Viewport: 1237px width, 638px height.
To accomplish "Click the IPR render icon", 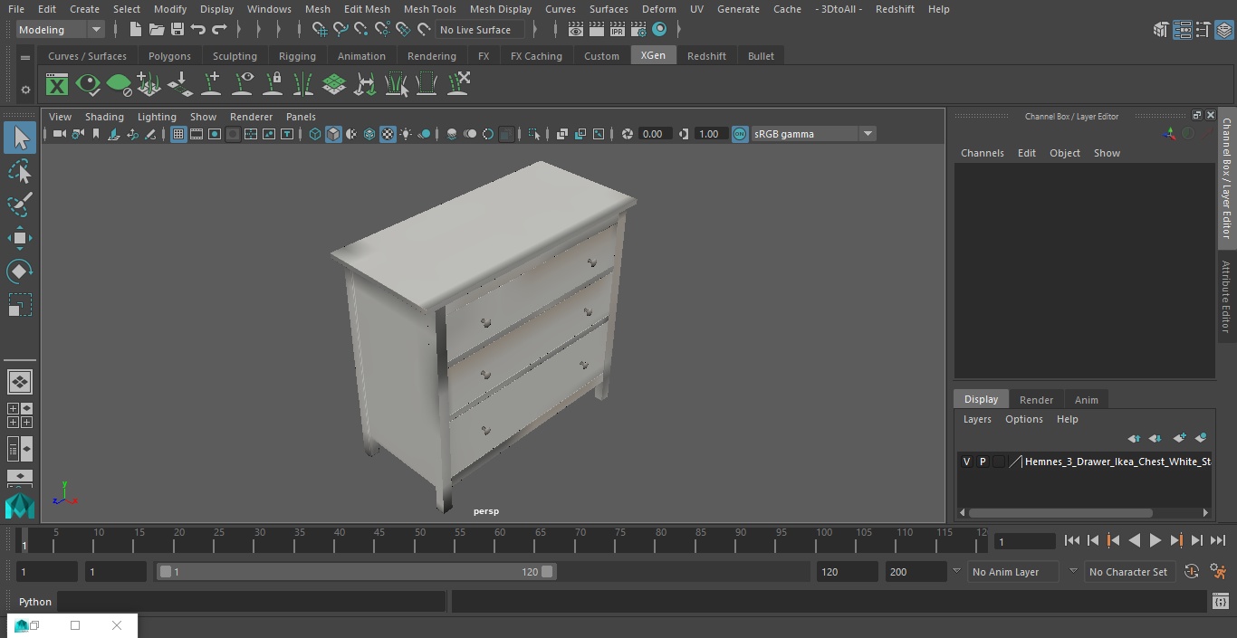I will coord(617,30).
